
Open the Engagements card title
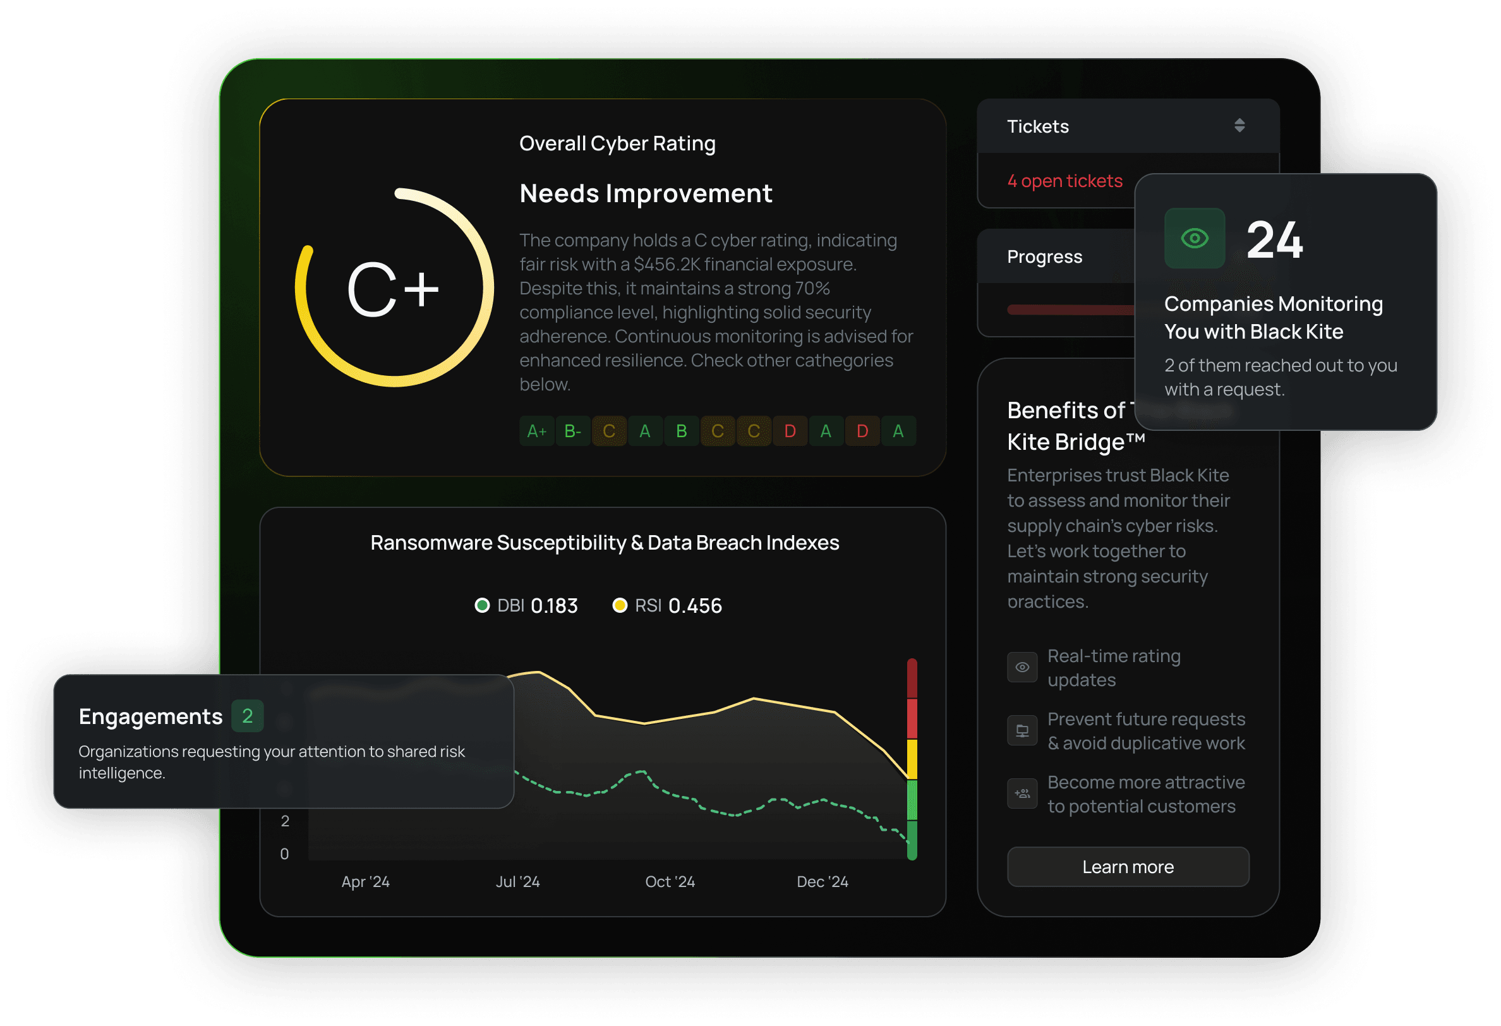coord(150,716)
